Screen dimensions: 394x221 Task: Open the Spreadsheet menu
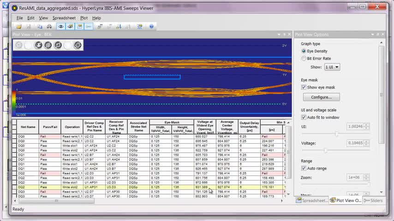(64, 18)
